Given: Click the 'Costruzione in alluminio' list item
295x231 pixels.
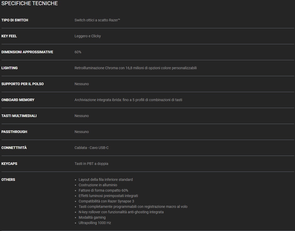Looking at the screenshot, I should (x=98, y=185).
